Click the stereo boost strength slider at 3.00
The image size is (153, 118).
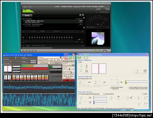82,82
